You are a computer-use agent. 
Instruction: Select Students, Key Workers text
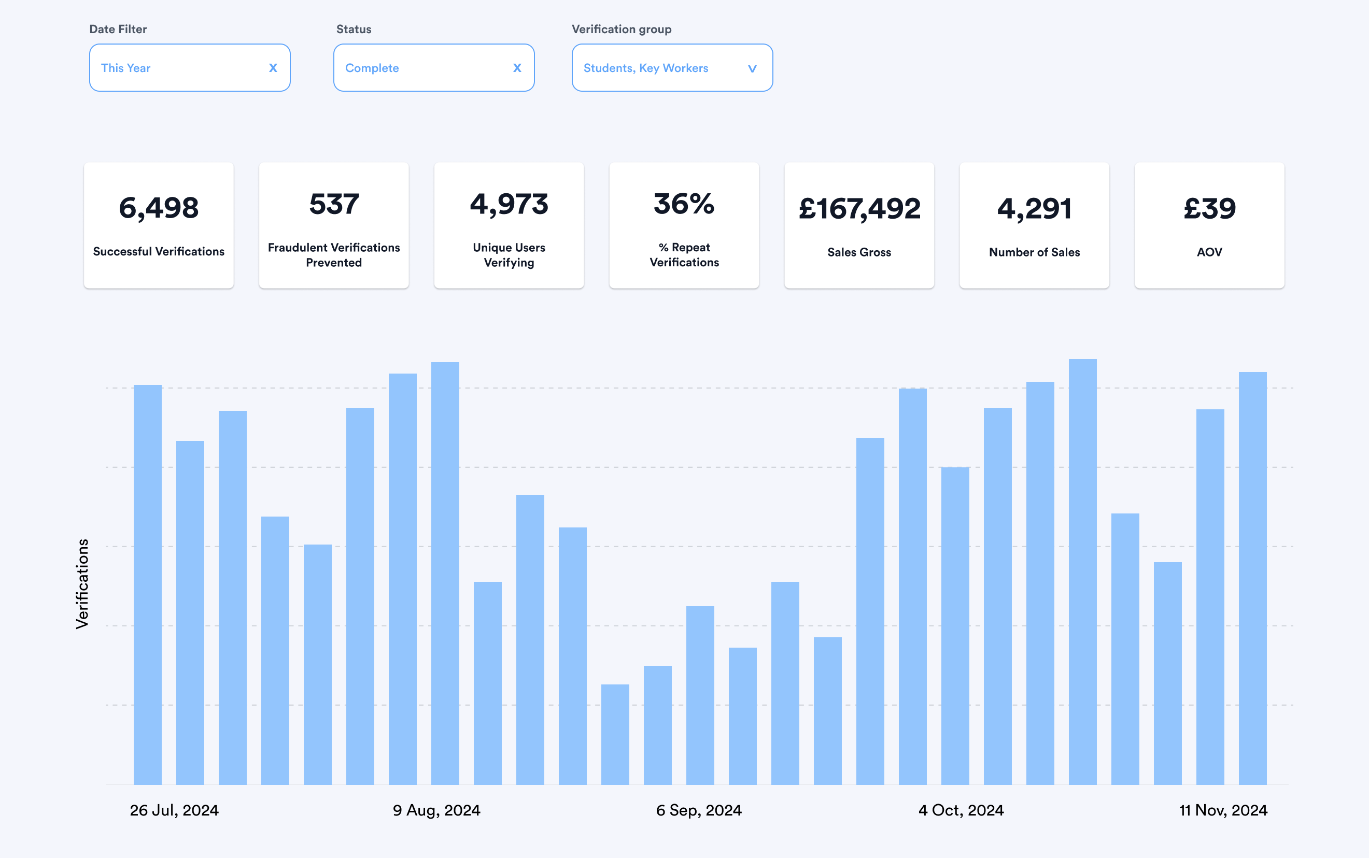646,68
